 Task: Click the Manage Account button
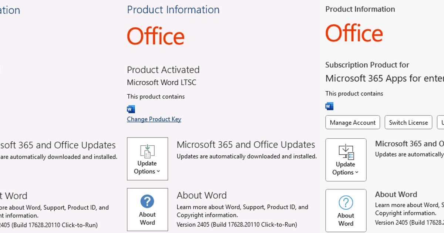(x=353, y=122)
